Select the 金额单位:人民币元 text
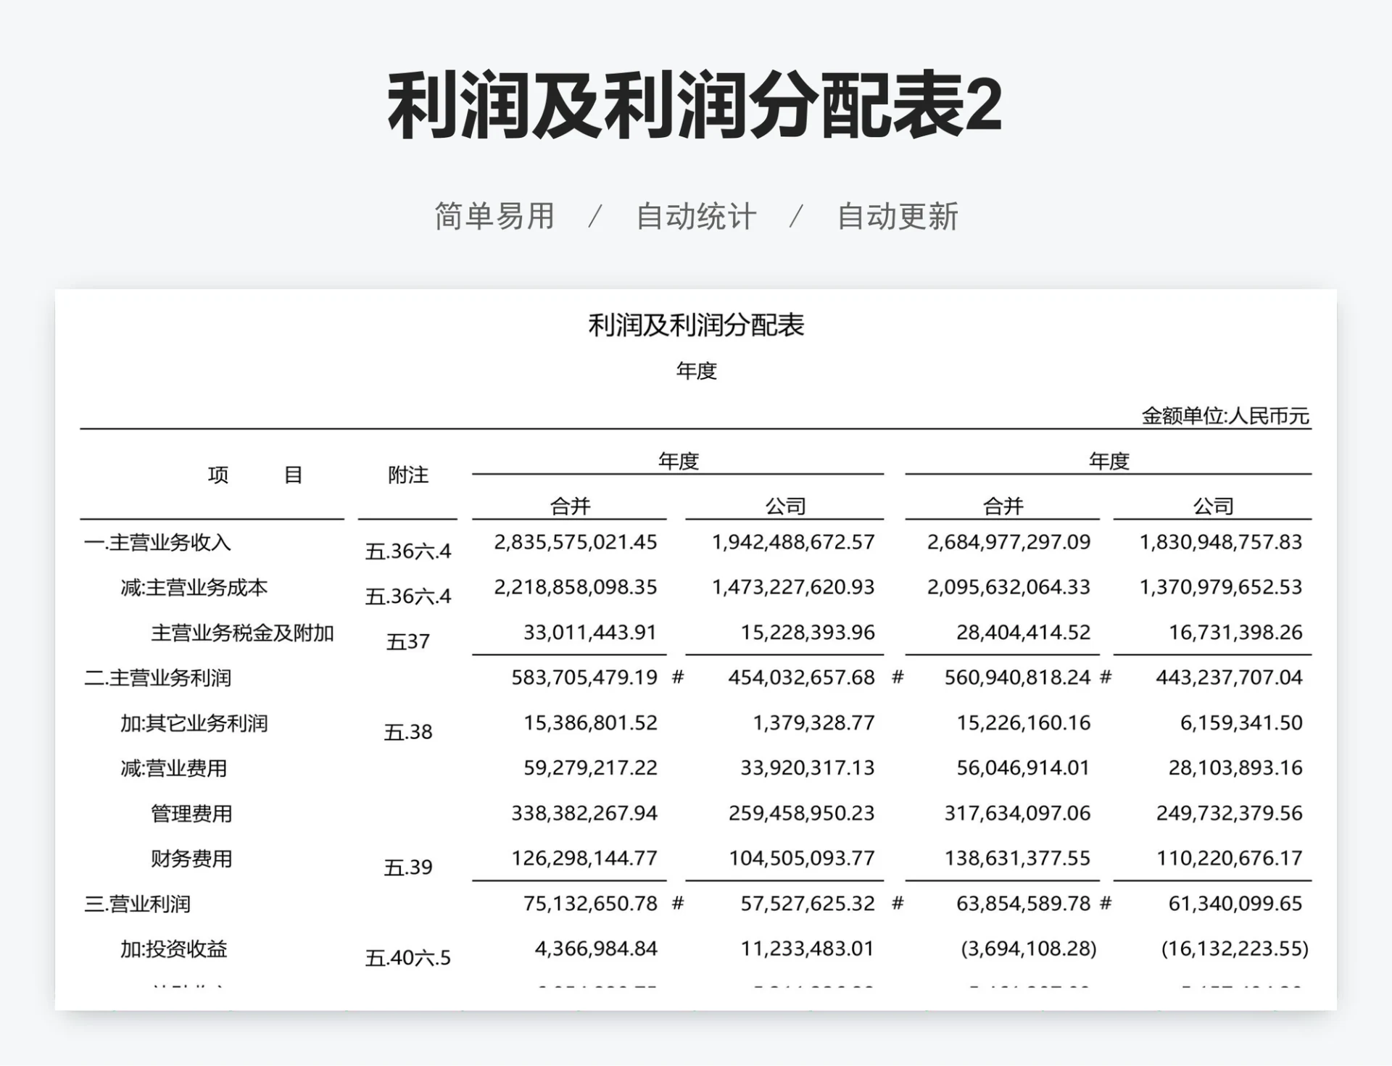This screenshot has height=1066, width=1392. pos(1225,415)
